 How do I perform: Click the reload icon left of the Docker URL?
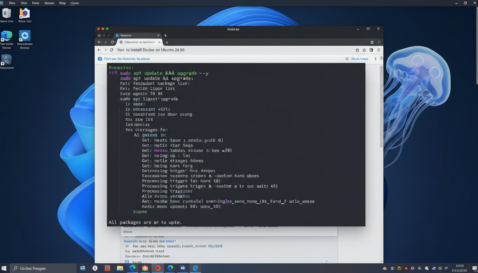[112, 50]
